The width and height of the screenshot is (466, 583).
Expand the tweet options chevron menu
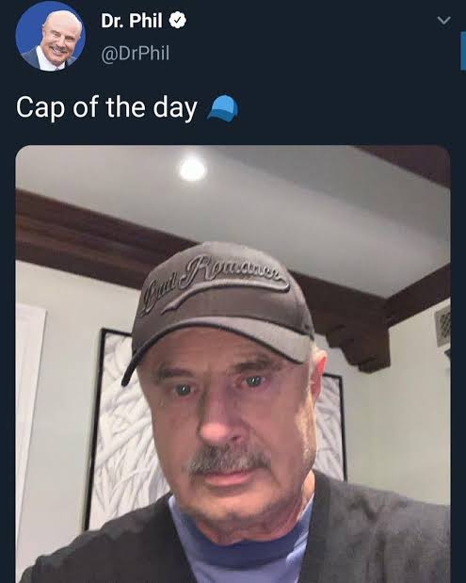click(x=443, y=20)
